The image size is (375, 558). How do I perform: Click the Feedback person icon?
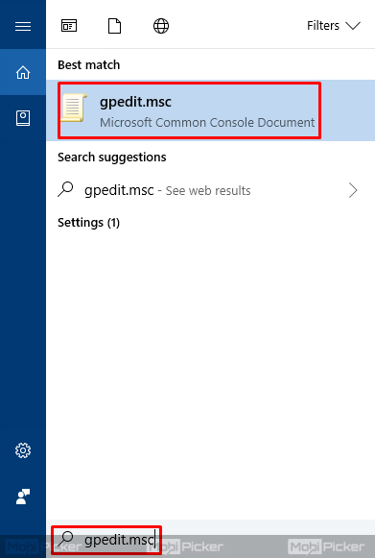23,497
